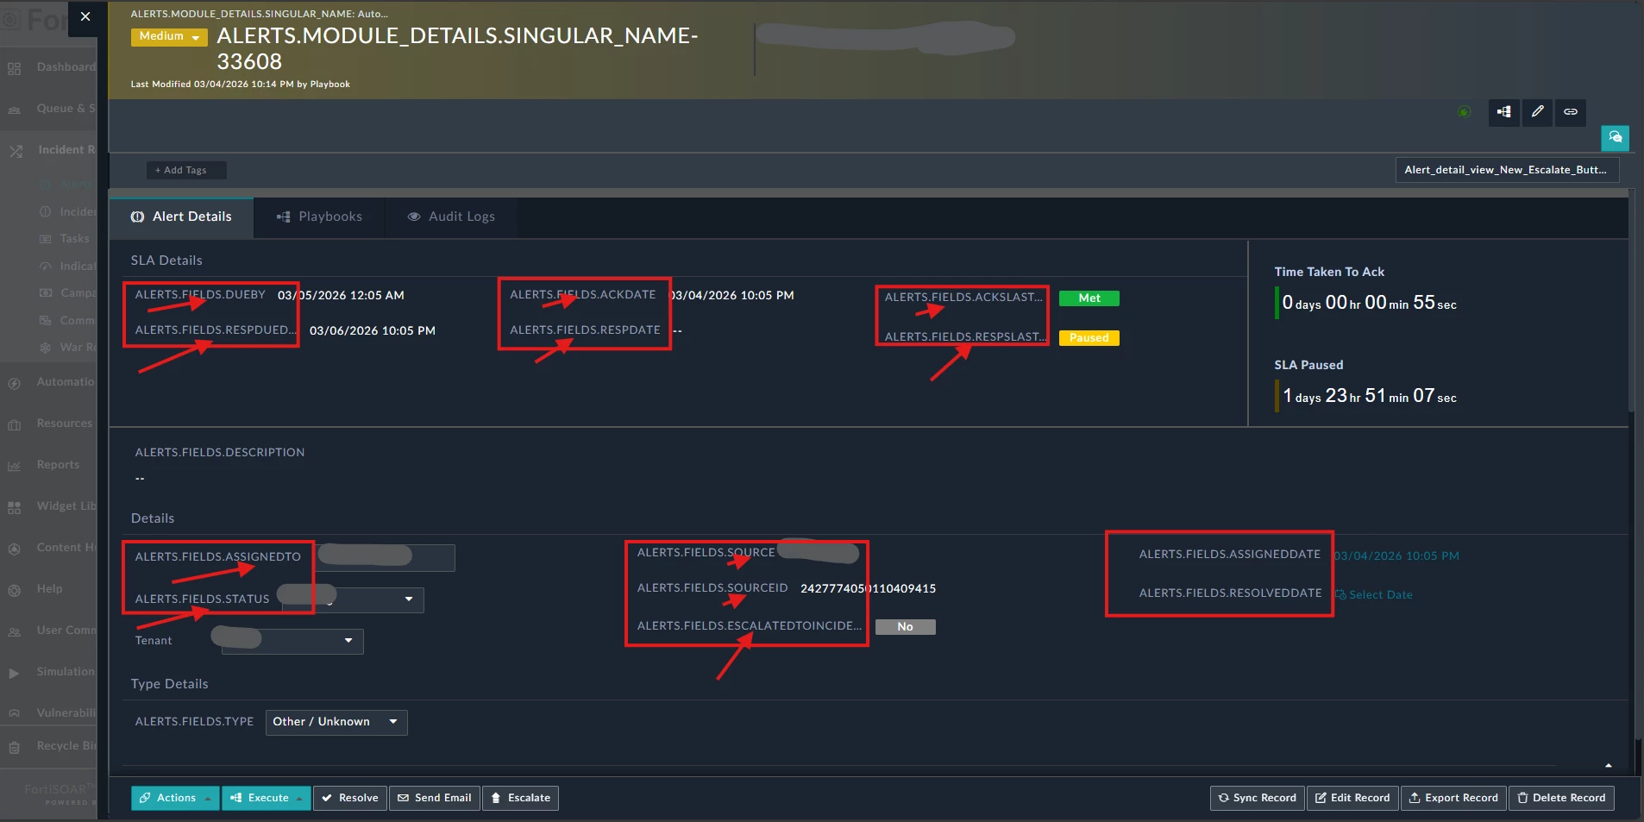Click the Paused response SLA badge
1644x822 pixels.
point(1089,338)
